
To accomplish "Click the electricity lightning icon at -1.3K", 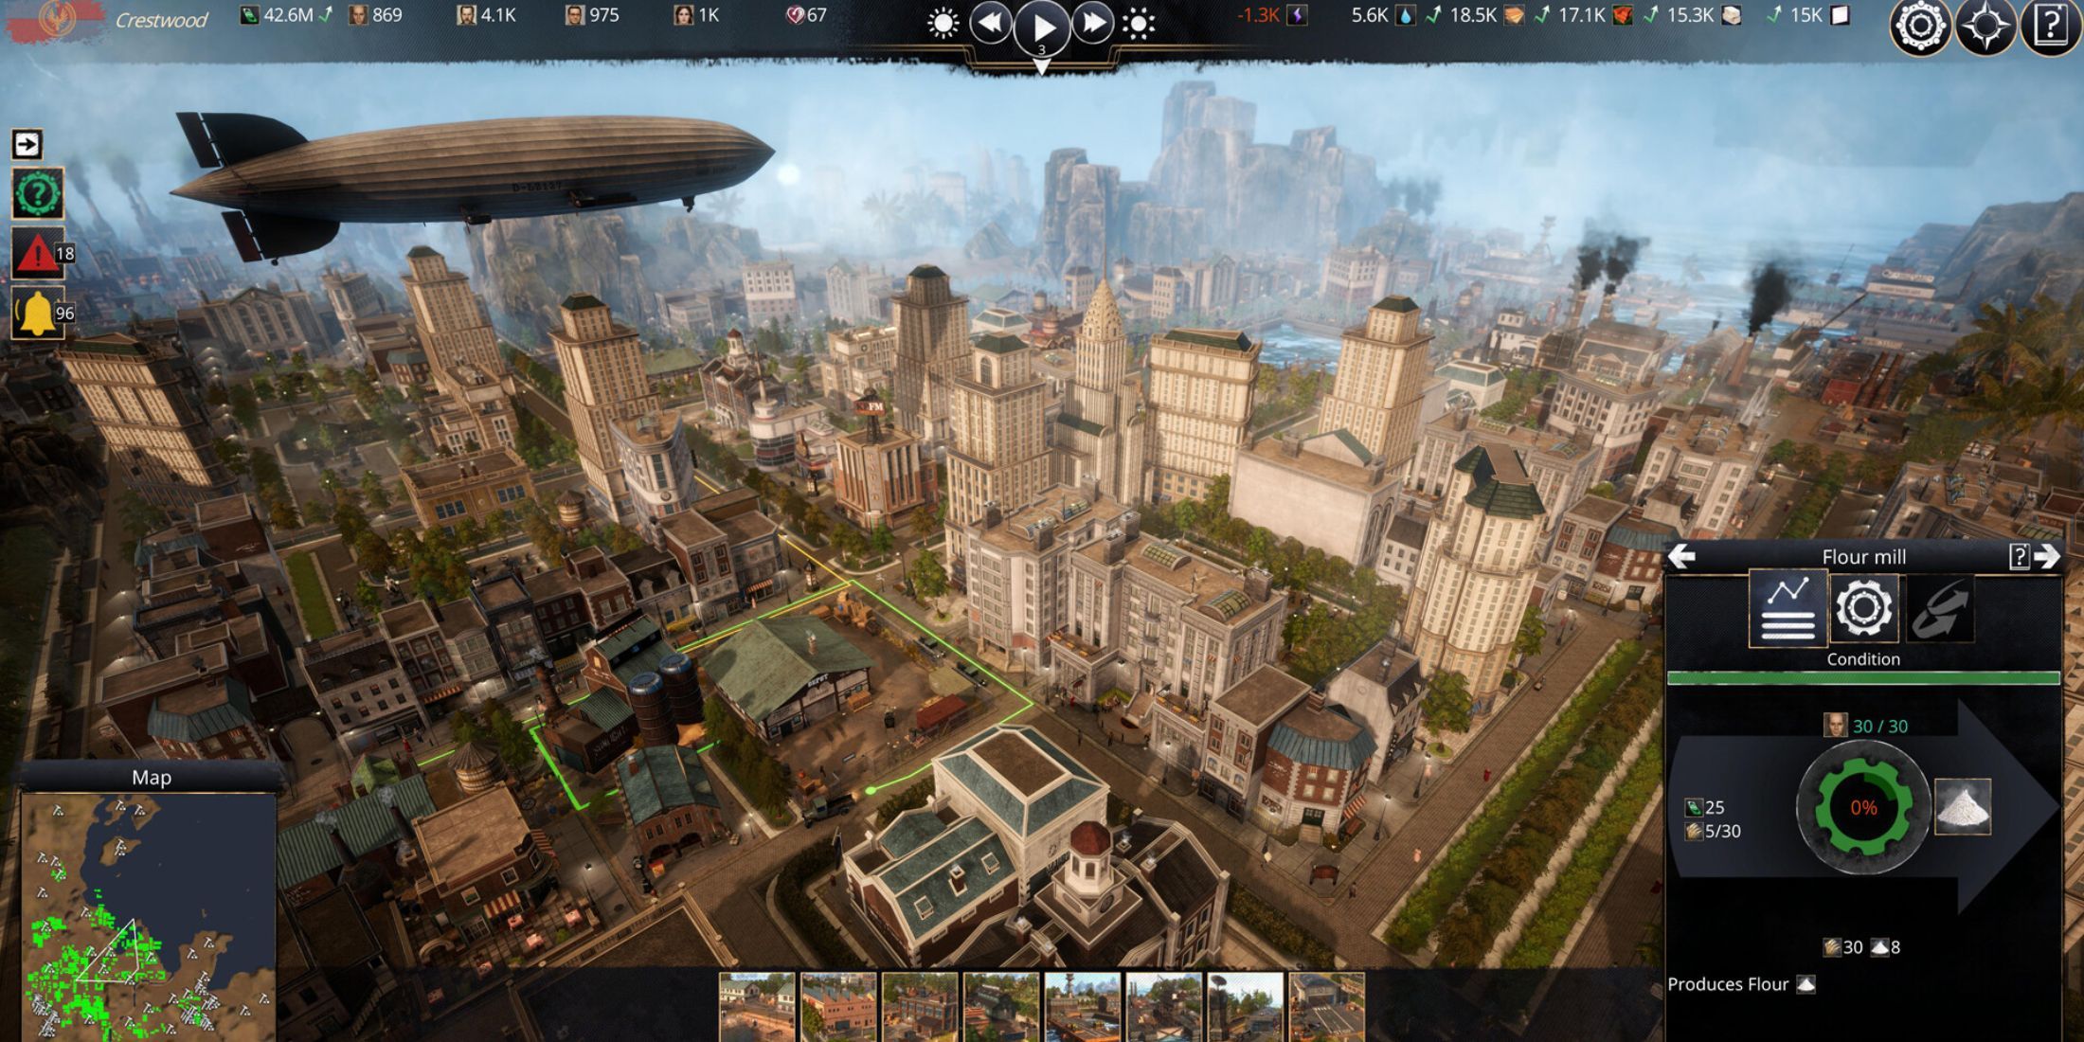I will [x=1297, y=15].
